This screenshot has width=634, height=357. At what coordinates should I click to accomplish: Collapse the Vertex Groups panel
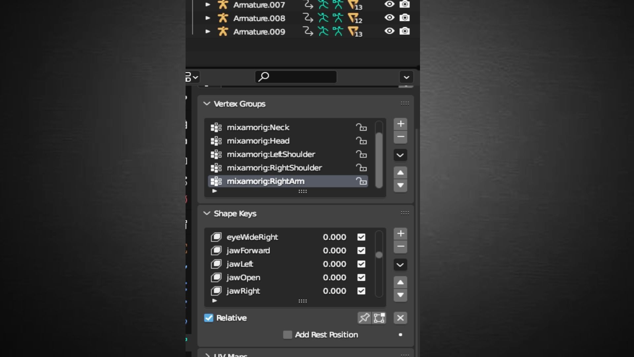coord(207,104)
